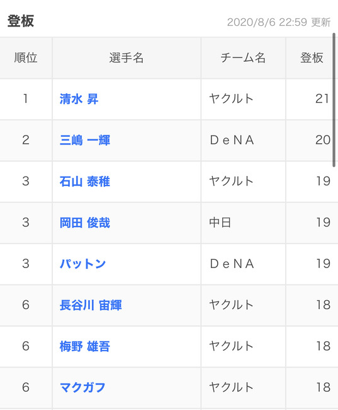Open player link 長谷川 宙輝

91,305
